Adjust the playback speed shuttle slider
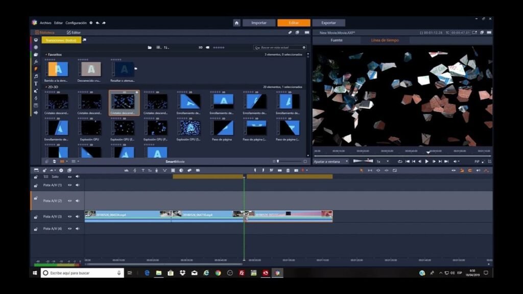This screenshot has height=294, width=523. [x=363, y=161]
